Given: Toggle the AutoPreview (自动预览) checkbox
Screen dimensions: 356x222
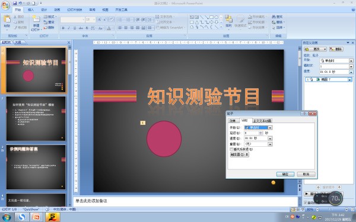Looking at the screenshot, I should coord(306,202).
